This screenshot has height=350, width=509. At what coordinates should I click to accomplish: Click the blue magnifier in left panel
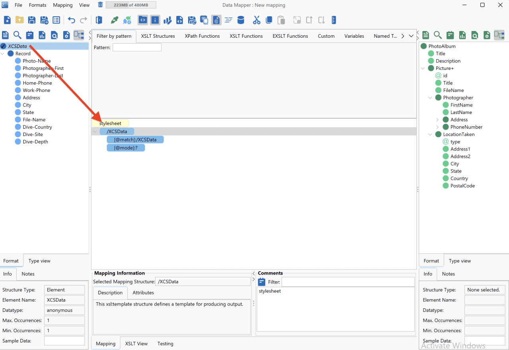(17, 35)
